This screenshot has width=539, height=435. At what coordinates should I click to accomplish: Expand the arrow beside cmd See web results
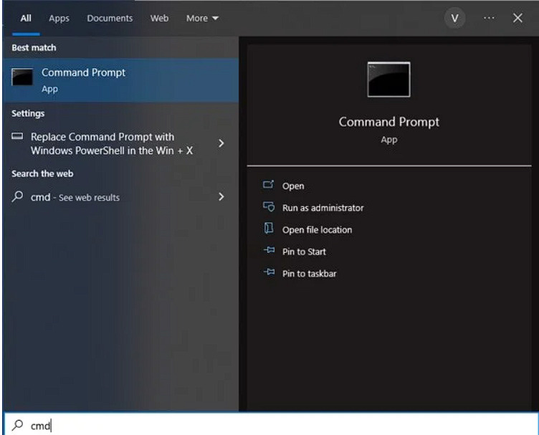[x=221, y=197]
